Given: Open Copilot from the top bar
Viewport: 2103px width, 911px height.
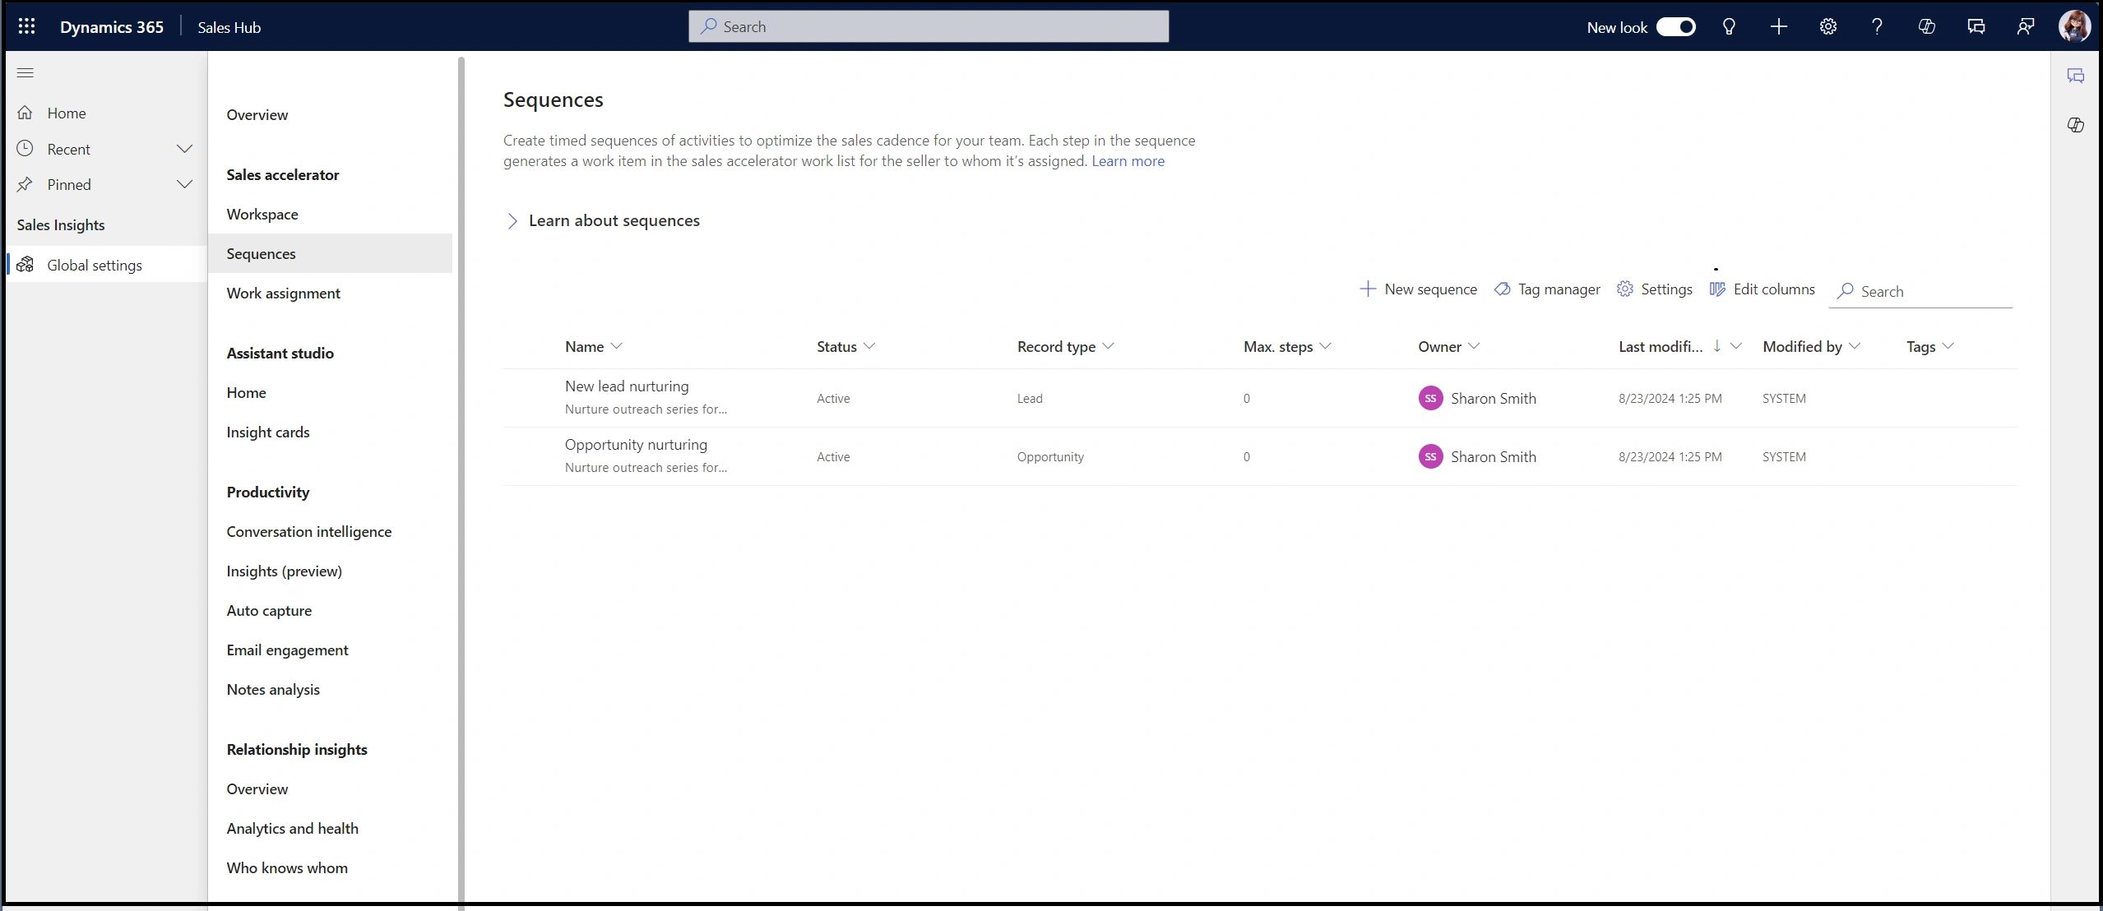Looking at the screenshot, I should coord(1926,25).
